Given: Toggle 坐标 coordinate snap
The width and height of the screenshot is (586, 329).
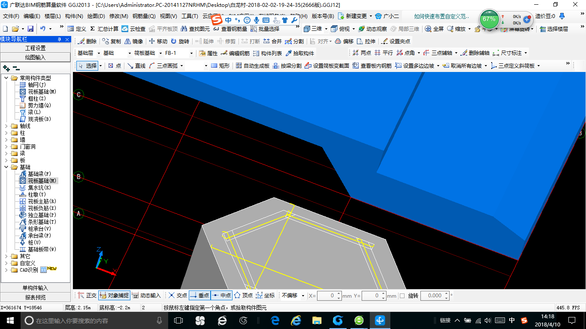Looking at the screenshot, I should [x=265, y=295].
